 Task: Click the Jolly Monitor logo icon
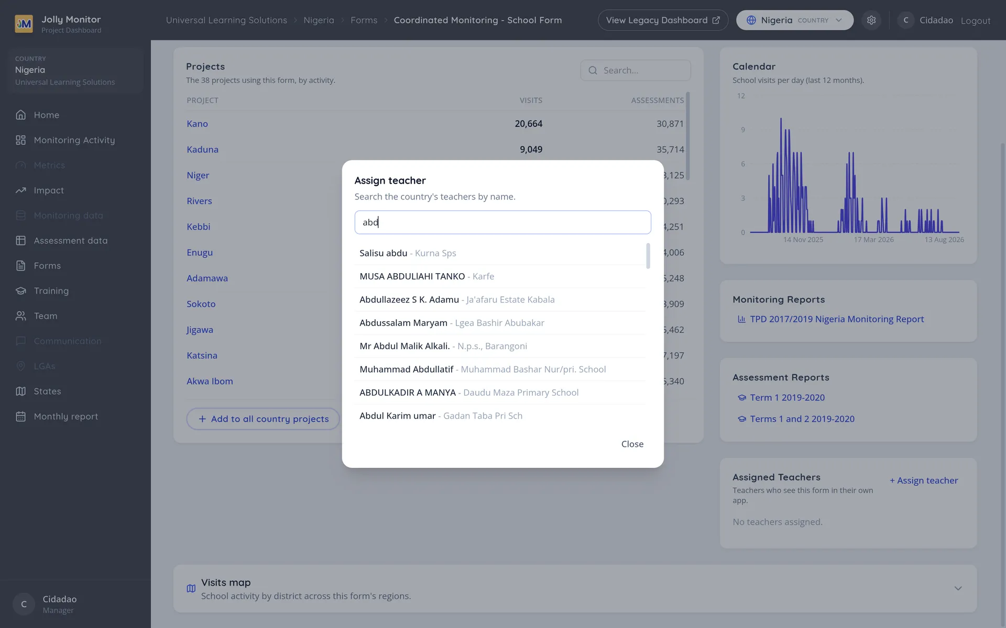click(24, 24)
